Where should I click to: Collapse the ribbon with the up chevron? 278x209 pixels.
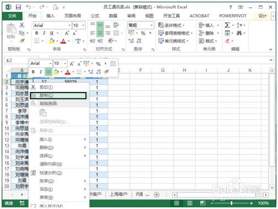click(x=270, y=49)
